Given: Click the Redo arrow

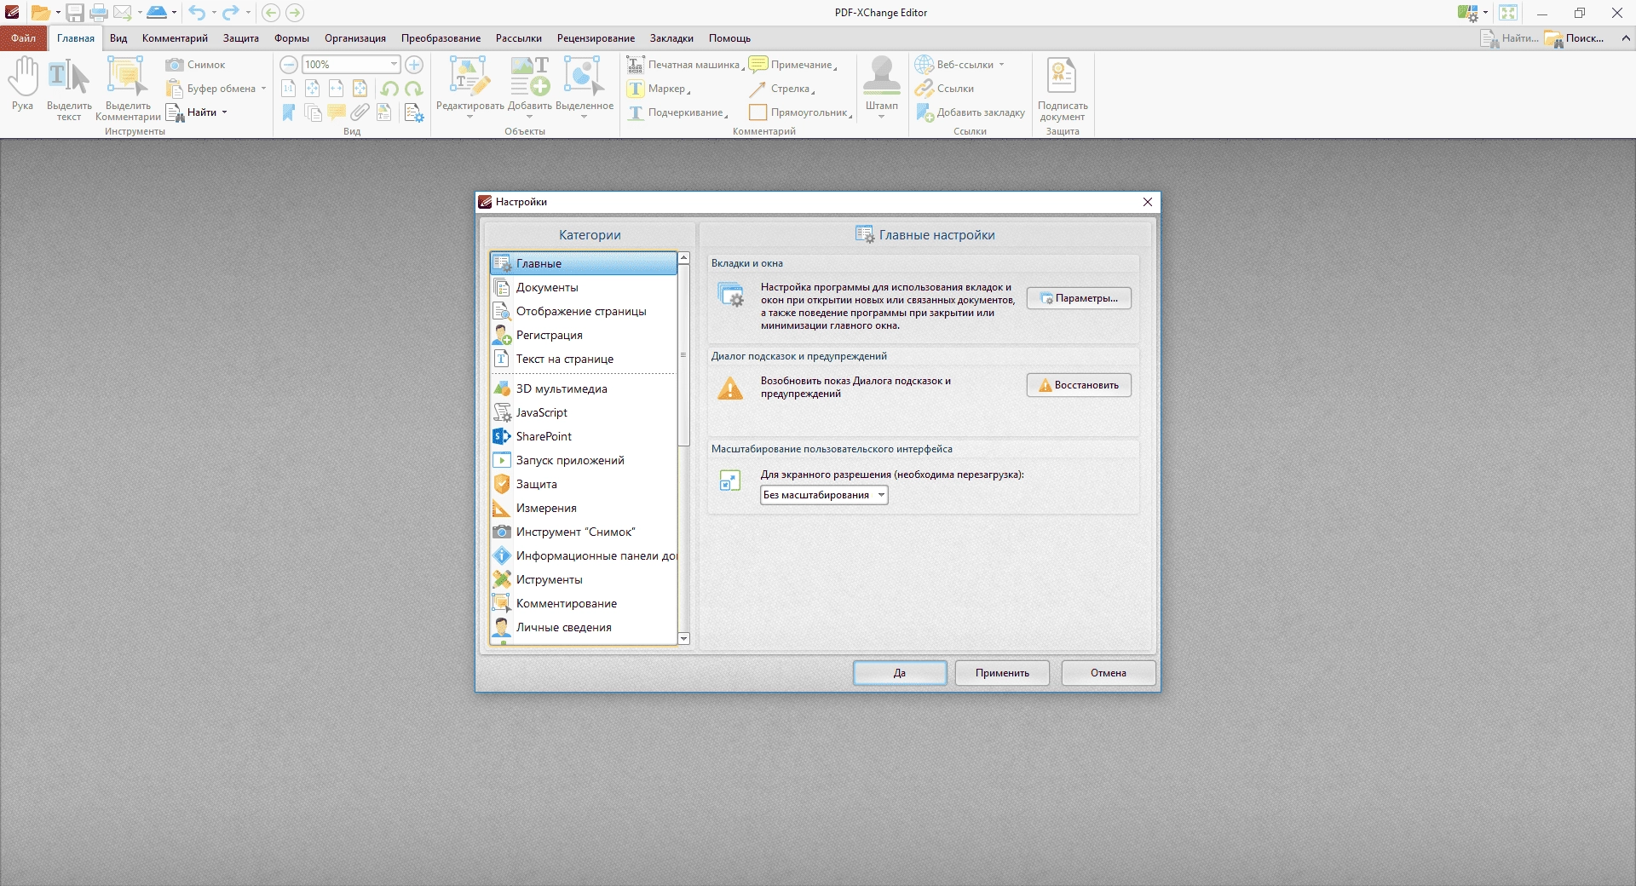Looking at the screenshot, I should pyautogui.click(x=230, y=13).
